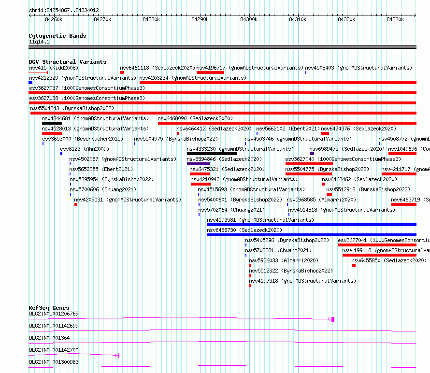
Task: Click the 84310k ruler position label
Action: [298, 19]
